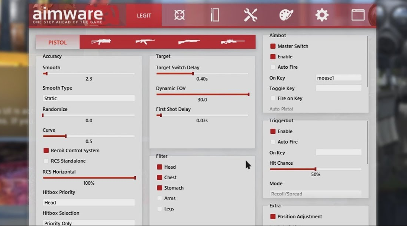Select the shotgun weapon category
The width and height of the screenshot is (407, 226).
(189, 42)
